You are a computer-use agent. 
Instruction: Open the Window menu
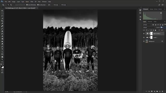(x=44, y=2)
